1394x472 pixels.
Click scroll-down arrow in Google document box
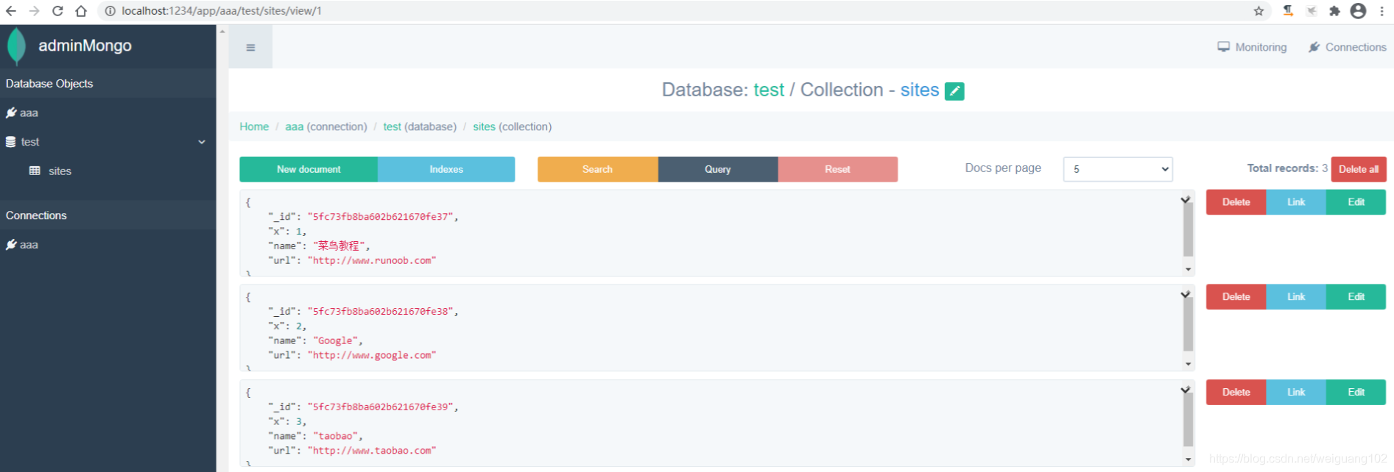[x=1188, y=365]
